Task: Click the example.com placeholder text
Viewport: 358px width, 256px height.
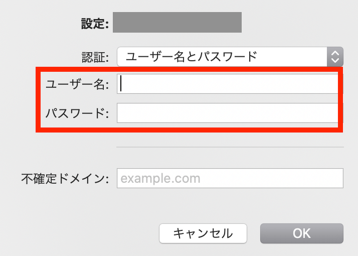Action: click(x=160, y=178)
